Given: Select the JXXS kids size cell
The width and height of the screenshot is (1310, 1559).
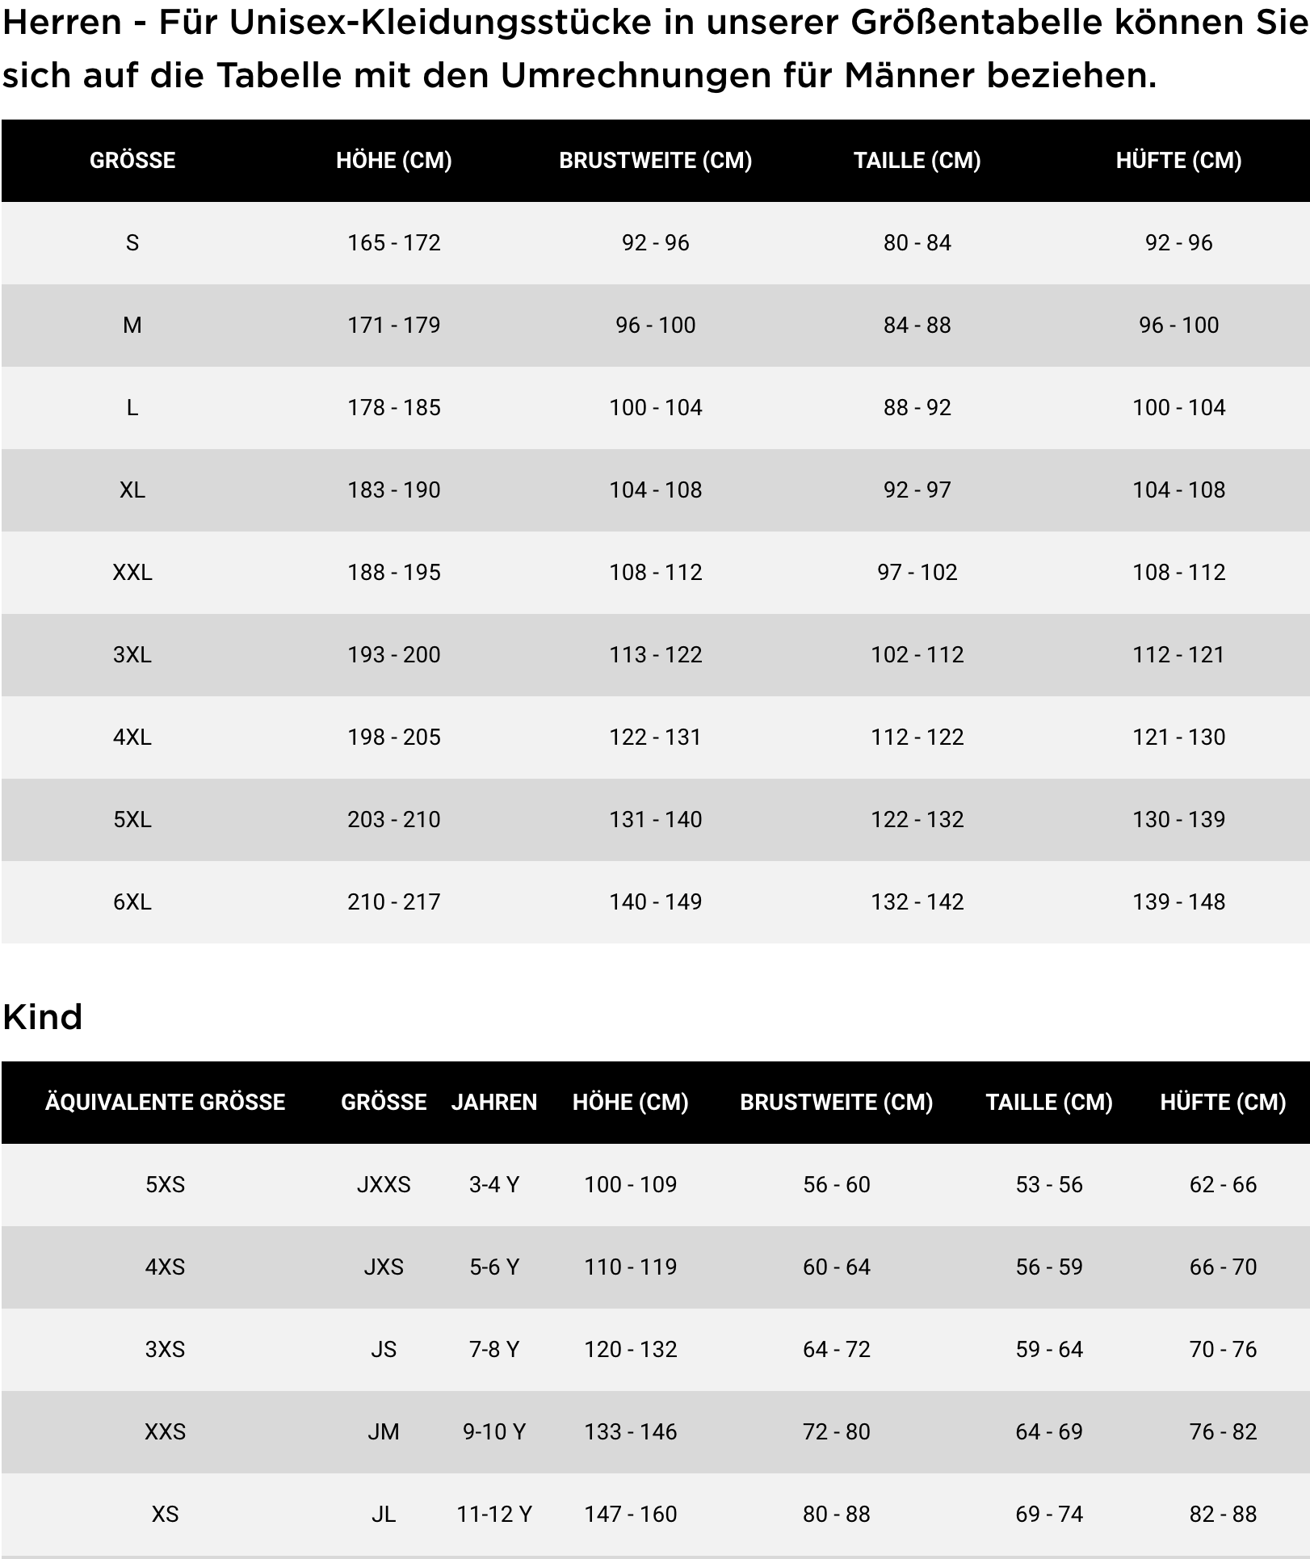Looking at the screenshot, I should coord(384,1185).
